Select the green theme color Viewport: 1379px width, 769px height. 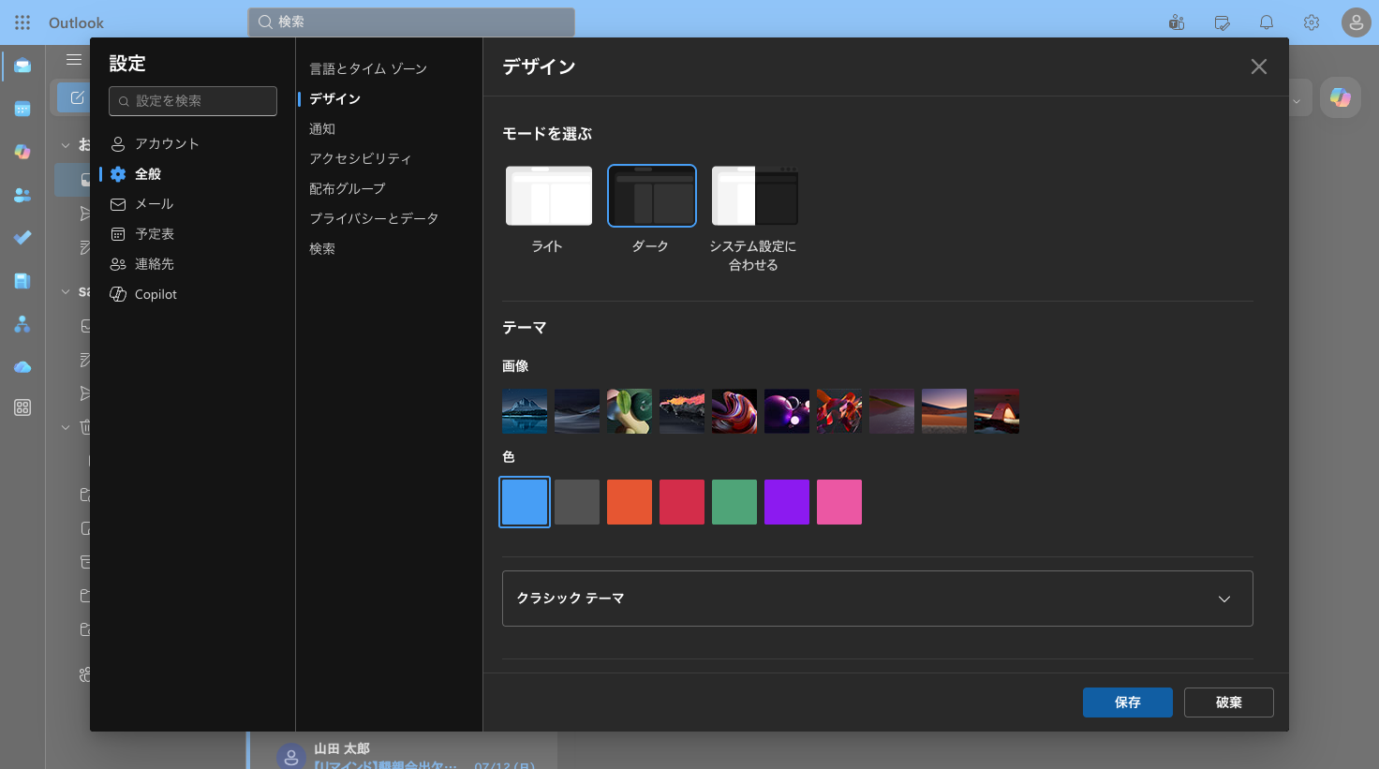(734, 502)
